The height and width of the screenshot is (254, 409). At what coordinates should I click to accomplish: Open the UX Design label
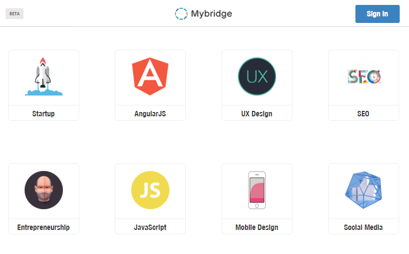(x=256, y=114)
